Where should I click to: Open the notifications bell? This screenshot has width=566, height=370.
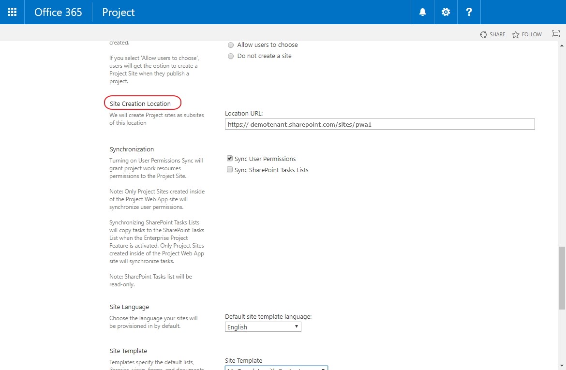pos(422,12)
